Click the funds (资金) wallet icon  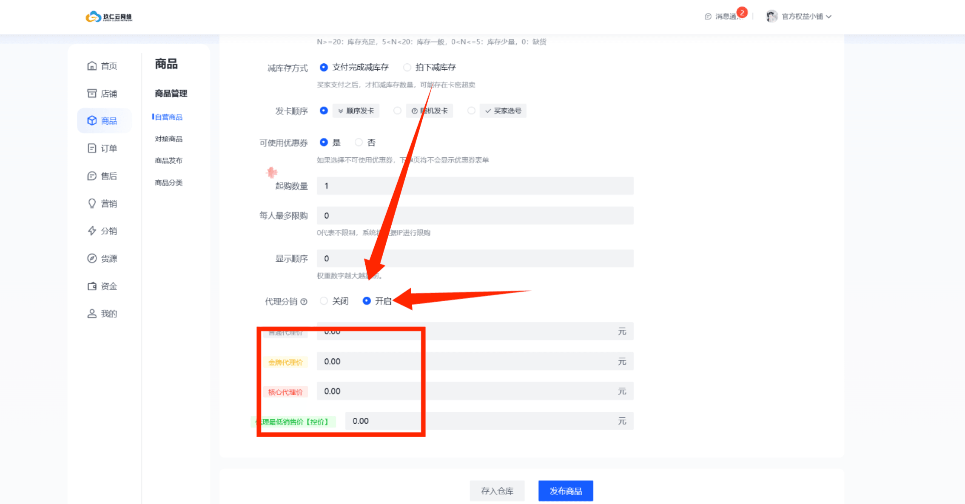(x=92, y=286)
